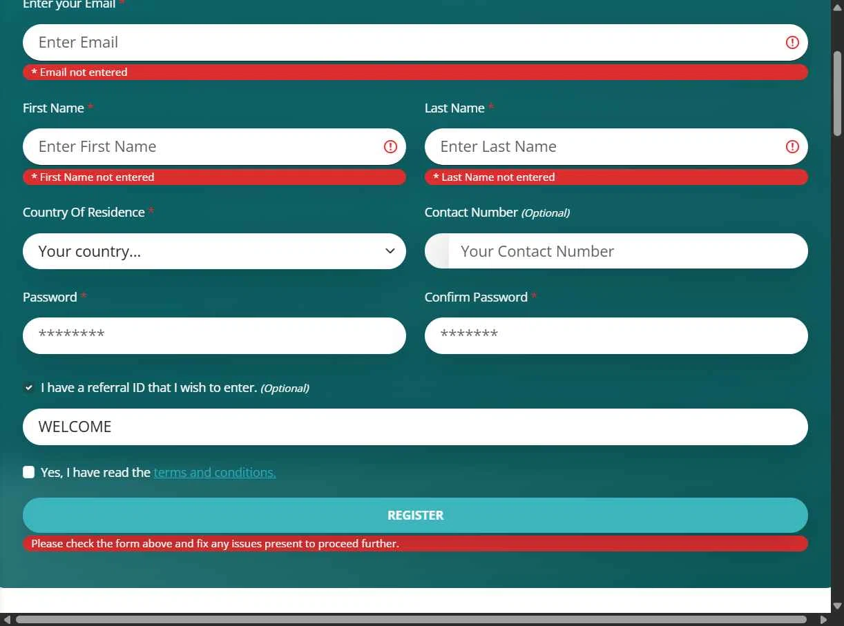Screen dimensions: 844x626
Task: Click the Password input field
Action: pos(214,336)
